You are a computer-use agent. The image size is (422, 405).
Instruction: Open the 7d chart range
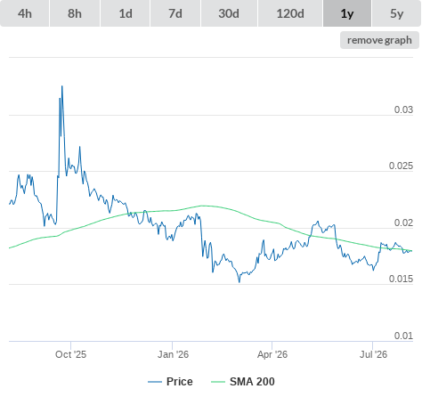pos(175,13)
